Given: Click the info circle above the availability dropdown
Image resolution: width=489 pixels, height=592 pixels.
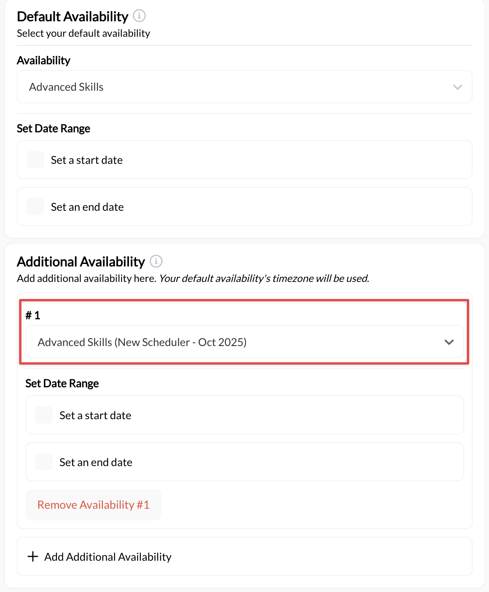Looking at the screenshot, I should [x=139, y=16].
